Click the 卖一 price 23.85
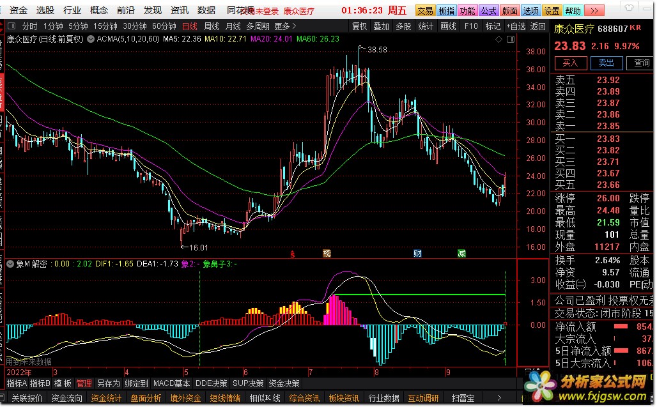This screenshot has height=407, width=657. pos(608,126)
